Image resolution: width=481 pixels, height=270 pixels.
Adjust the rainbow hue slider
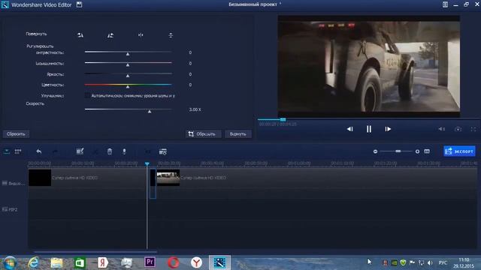(128, 85)
